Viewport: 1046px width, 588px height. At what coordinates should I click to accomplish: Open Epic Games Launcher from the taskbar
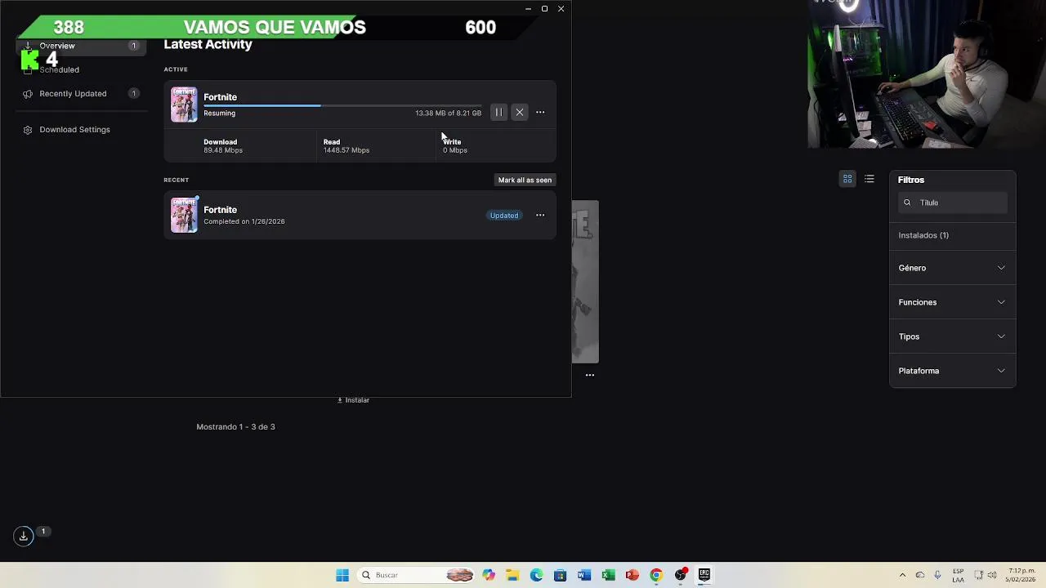pos(704,575)
